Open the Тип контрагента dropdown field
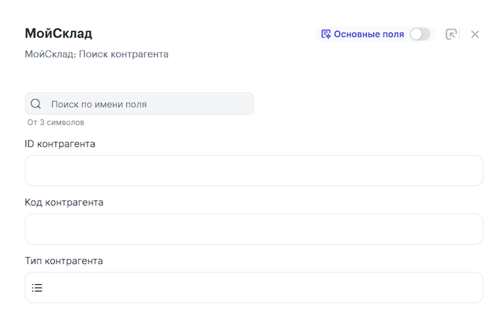Screen dimensions: 498x314 254,287
